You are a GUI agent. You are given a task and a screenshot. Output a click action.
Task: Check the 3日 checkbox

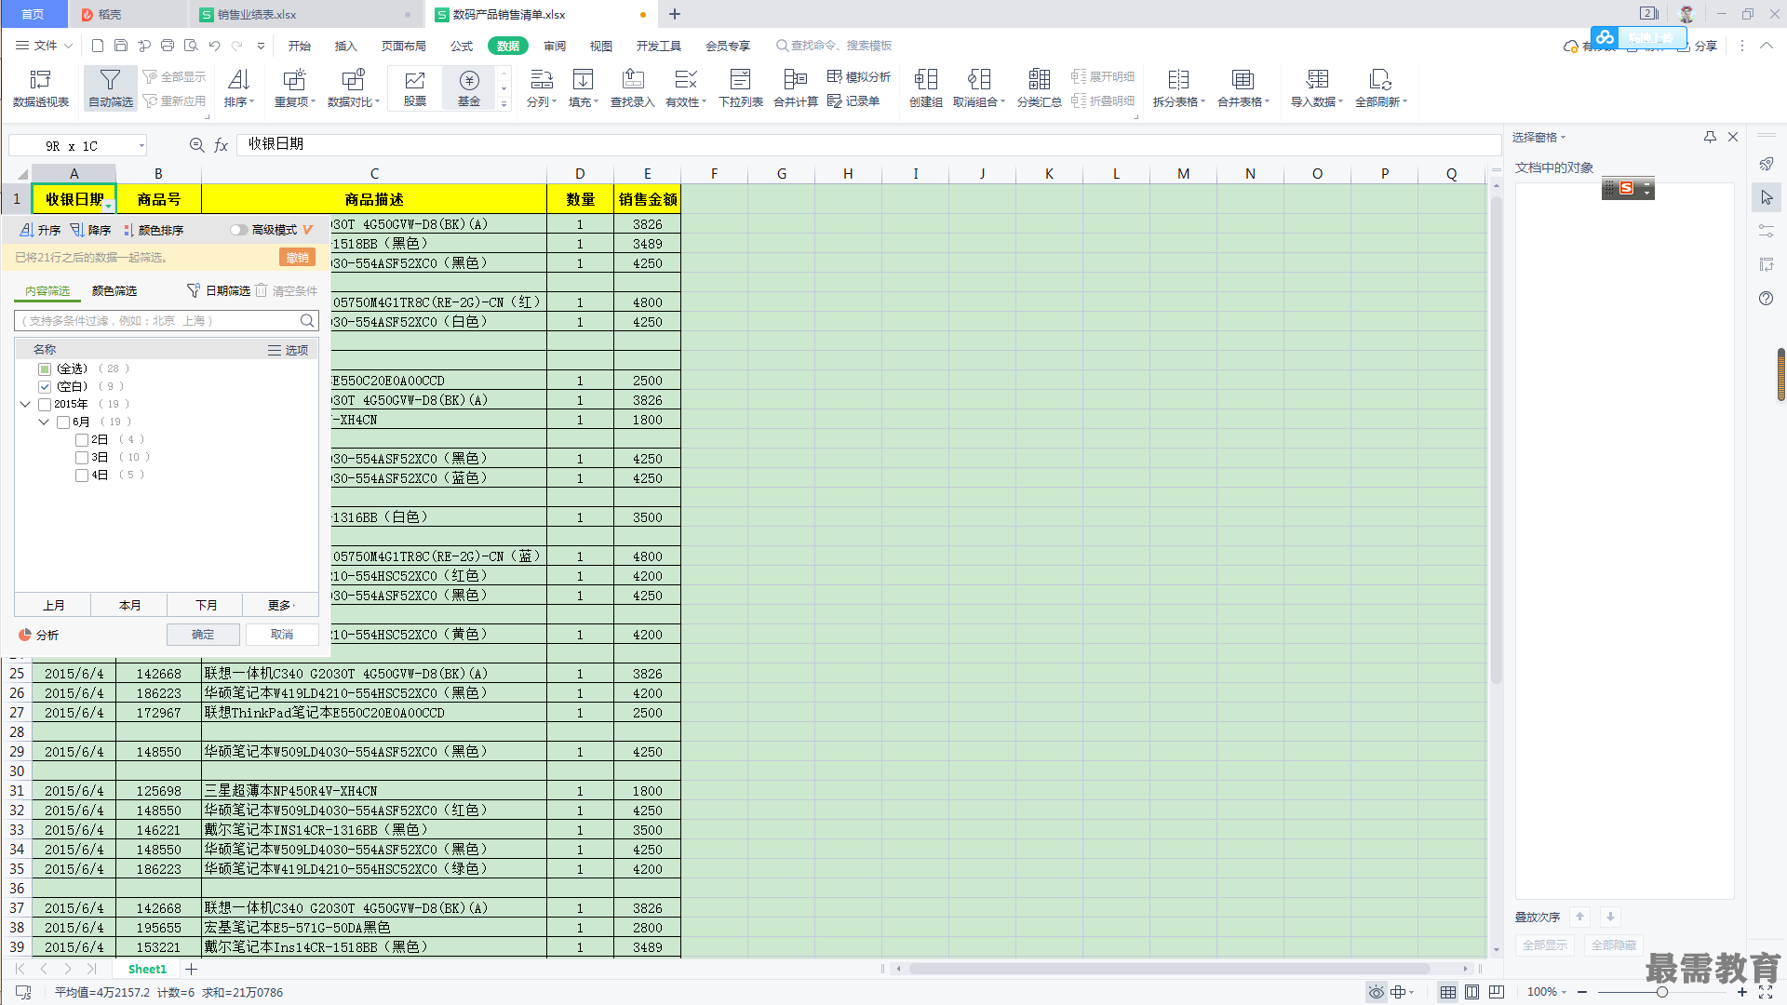82,458
